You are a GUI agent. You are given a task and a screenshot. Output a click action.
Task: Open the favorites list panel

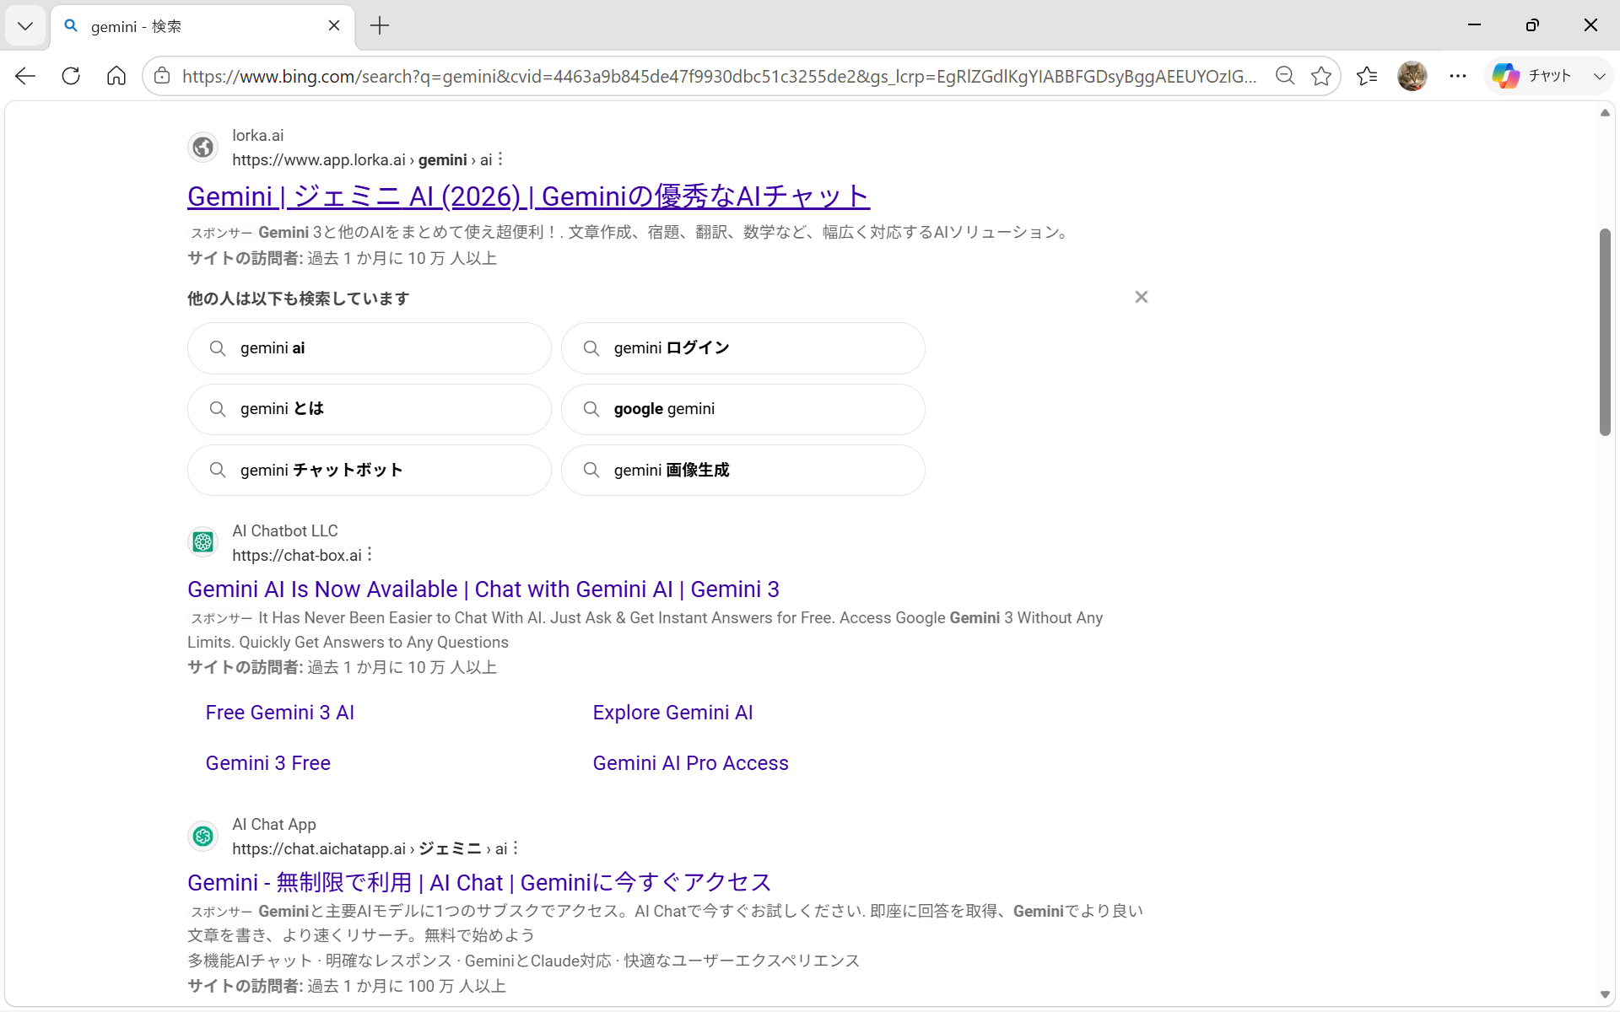pos(1367,76)
